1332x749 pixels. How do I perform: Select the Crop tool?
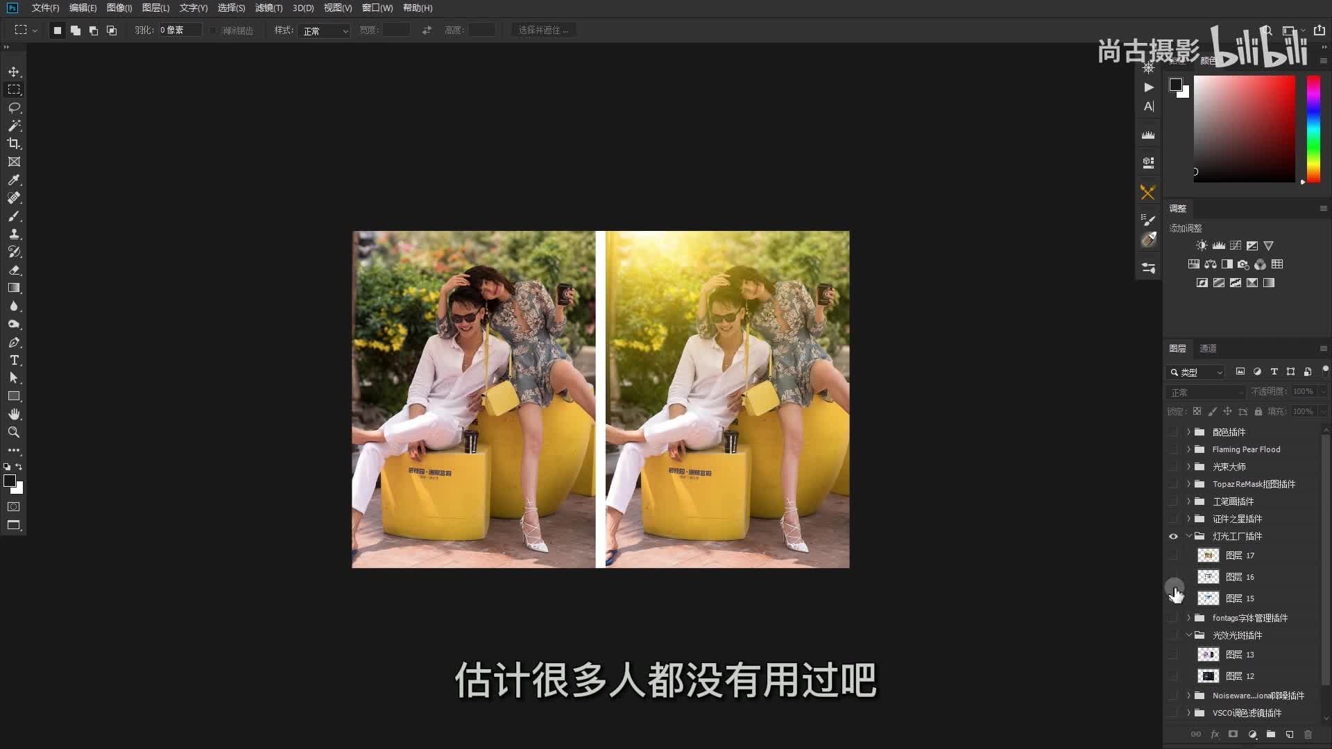tap(14, 144)
